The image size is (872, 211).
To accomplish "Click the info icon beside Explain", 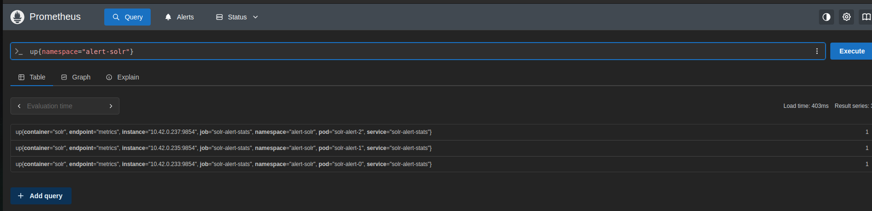I will pyautogui.click(x=109, y=77).
